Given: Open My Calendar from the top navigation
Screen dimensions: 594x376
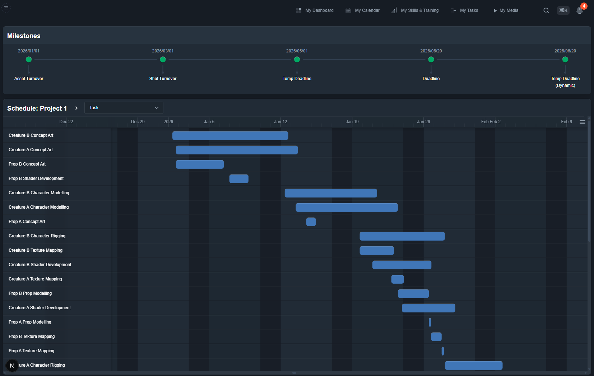Looking at the screenshot, I should point(362,10).
